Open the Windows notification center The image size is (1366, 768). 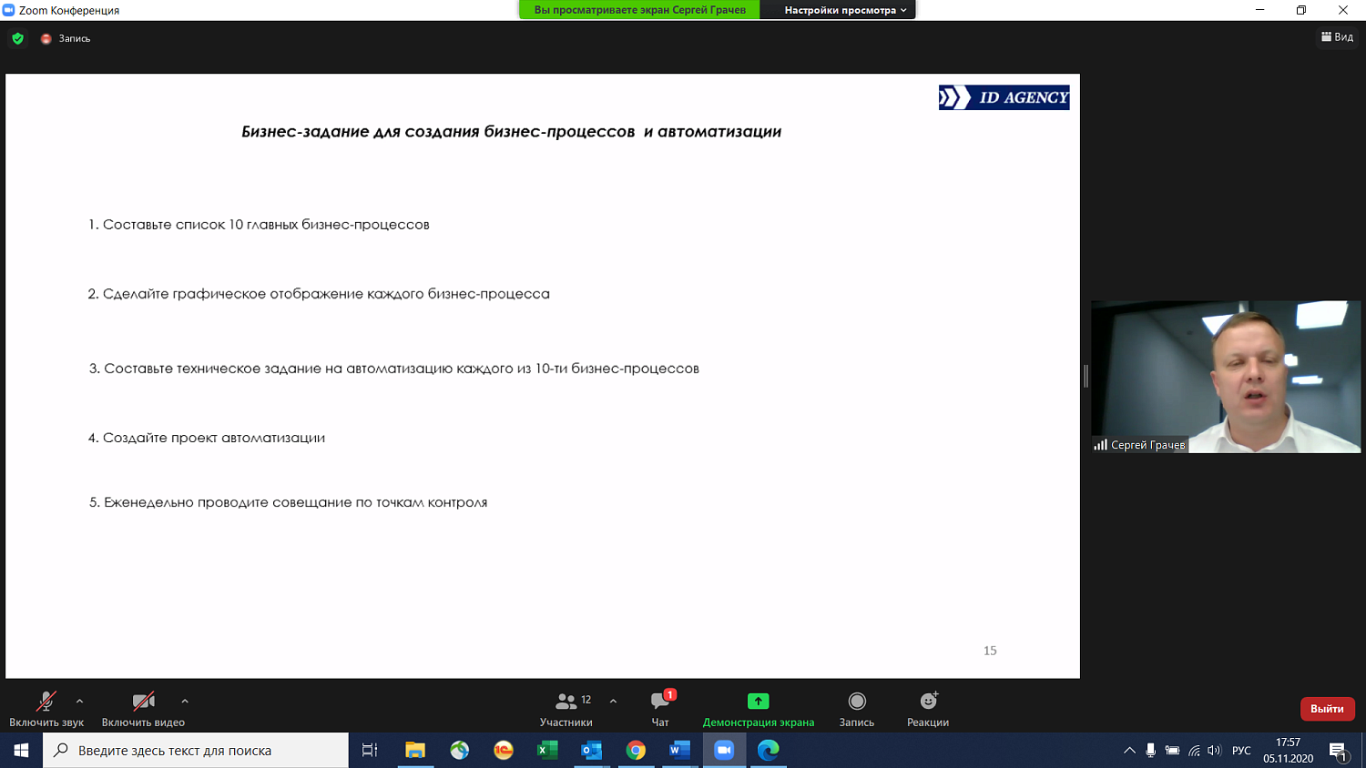[x=1338, y=750]
